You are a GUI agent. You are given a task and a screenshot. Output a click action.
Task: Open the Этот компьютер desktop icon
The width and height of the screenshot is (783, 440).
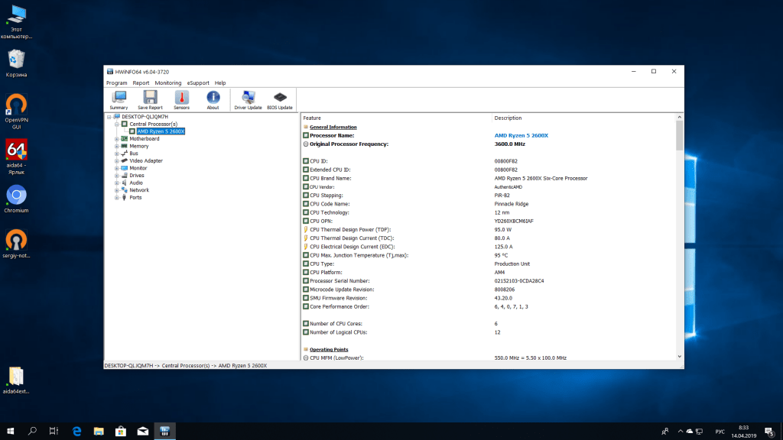[17, 21]
